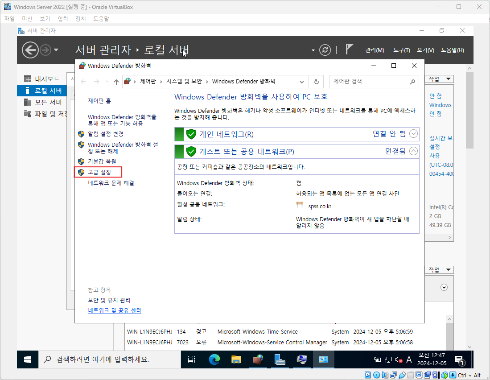Click the forward arrow in firewall window

point(97,82)
